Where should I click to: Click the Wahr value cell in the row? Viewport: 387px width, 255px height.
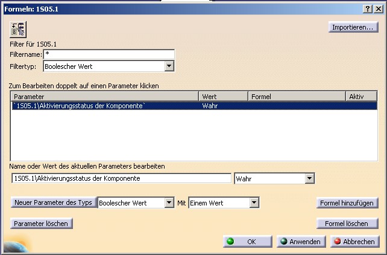pyautogui.click(x=210, y=106)
